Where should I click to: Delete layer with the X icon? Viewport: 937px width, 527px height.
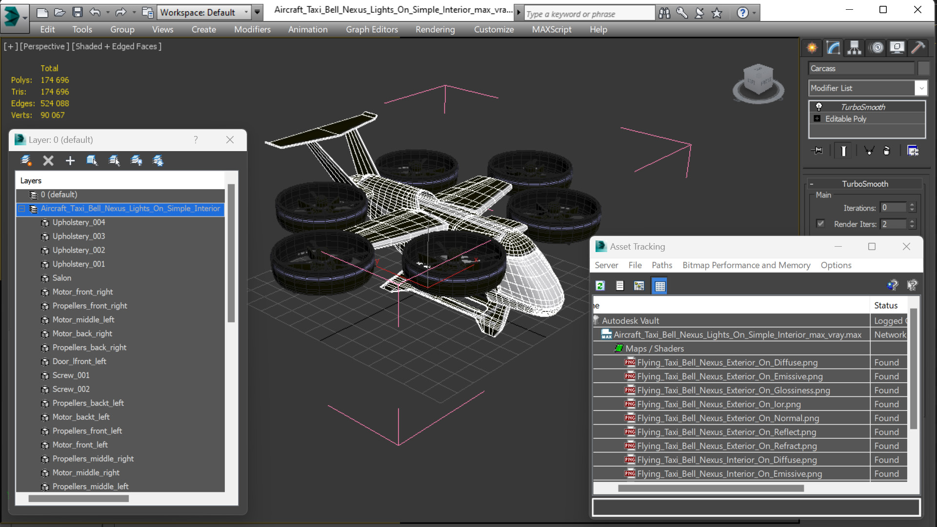click(48, 160)
